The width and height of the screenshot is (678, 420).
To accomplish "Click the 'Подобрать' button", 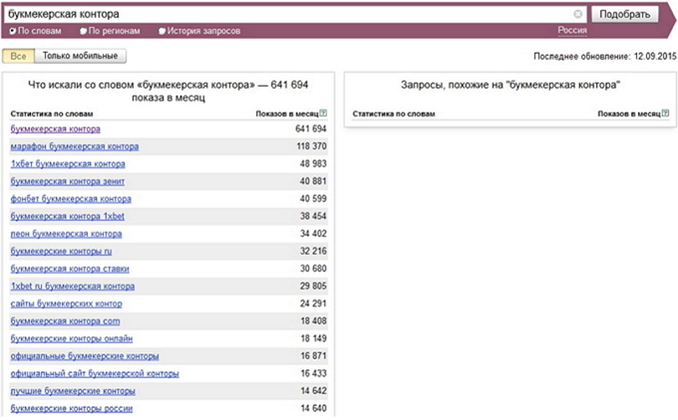I will tap(624, 14).
